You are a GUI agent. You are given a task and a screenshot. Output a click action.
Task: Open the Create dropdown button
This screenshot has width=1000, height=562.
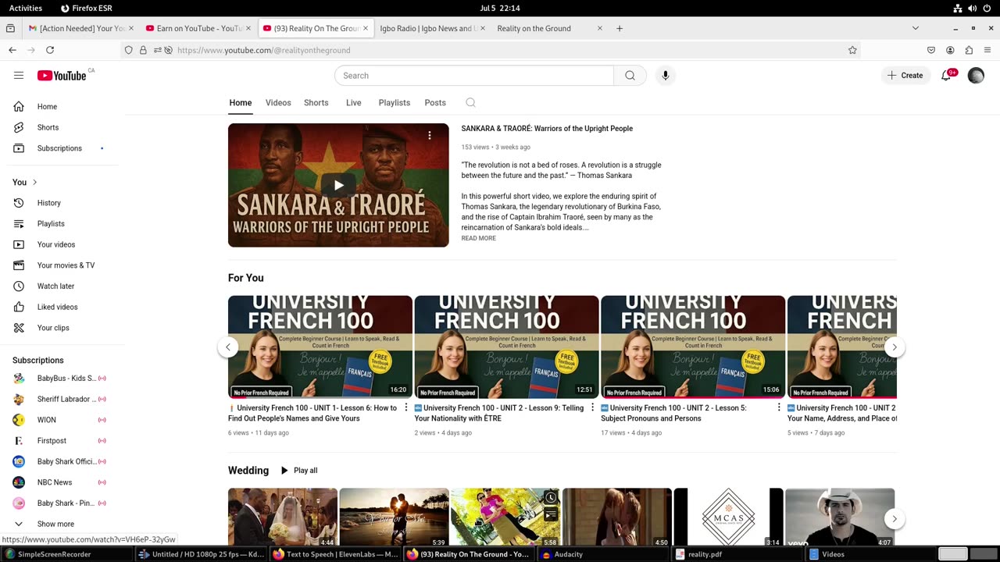tap(905, 76)
